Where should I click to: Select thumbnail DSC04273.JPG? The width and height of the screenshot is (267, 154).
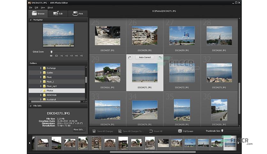click(219, 73)
